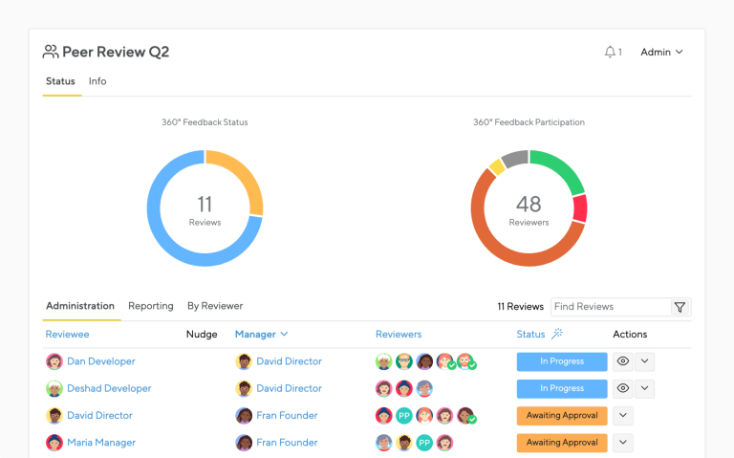Click third reviewer avatar in Deshad Developer row
The image size is (734, 458).
pyautogui.click(x=424, y=389)
